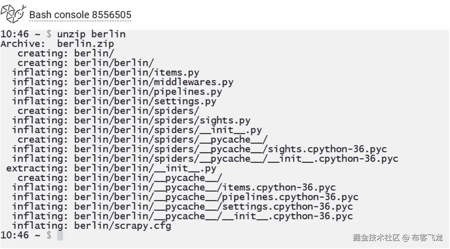Click the 'extracting: berlin/berlin/__init__.py' line
Image resolution: width=450 pixels, height=249 pixels.
point(111,168)
